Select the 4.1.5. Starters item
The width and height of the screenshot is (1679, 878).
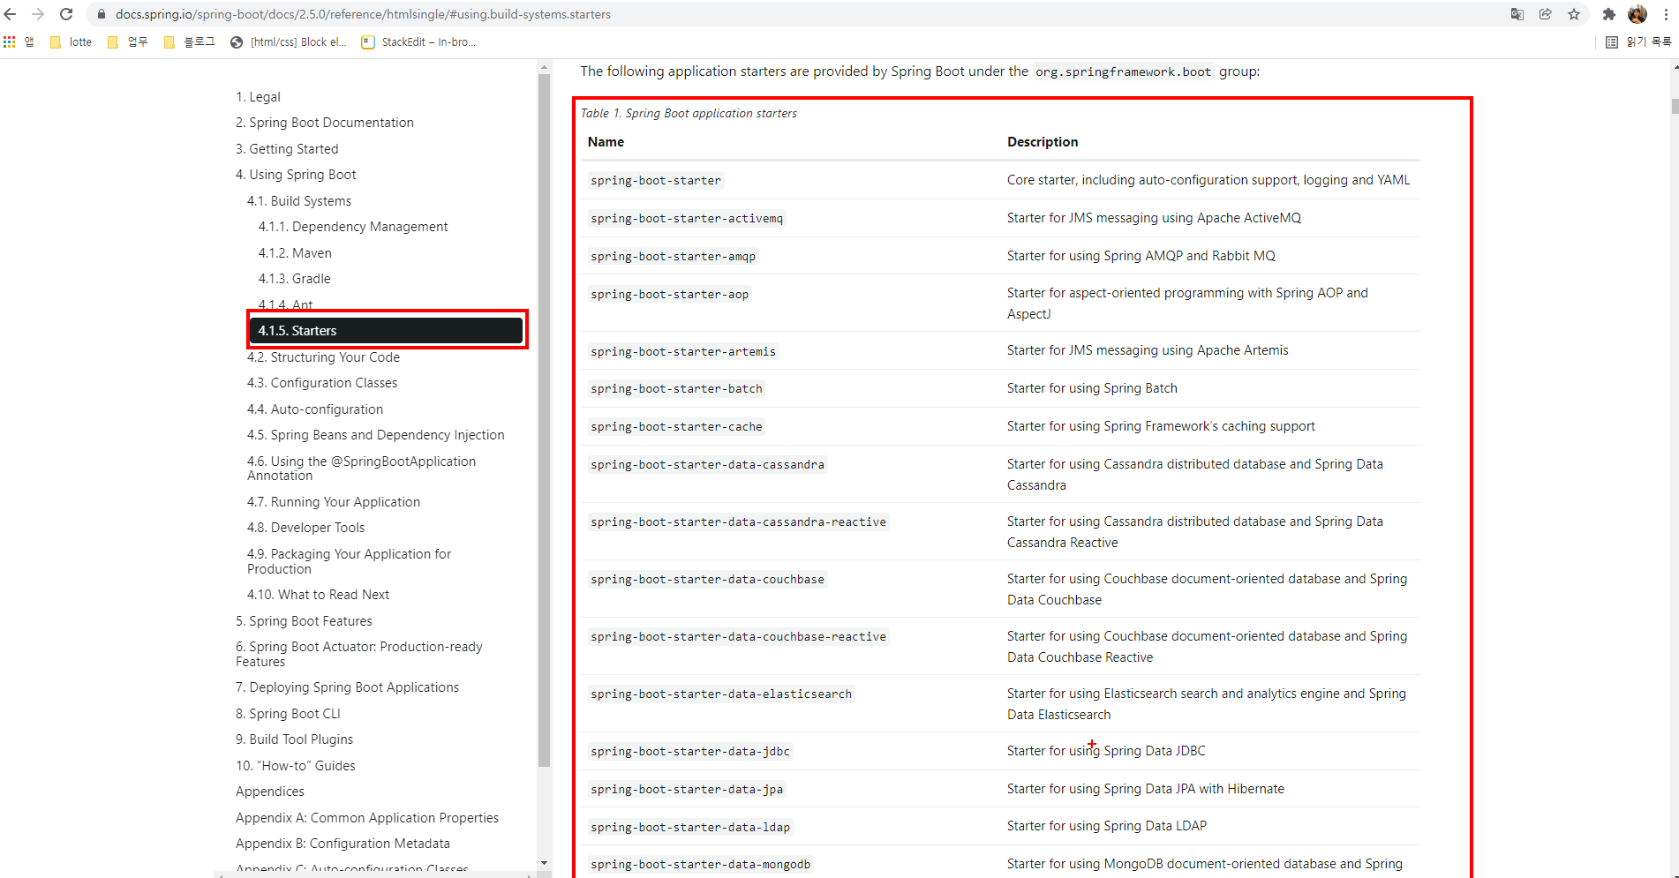click(387, 331)
